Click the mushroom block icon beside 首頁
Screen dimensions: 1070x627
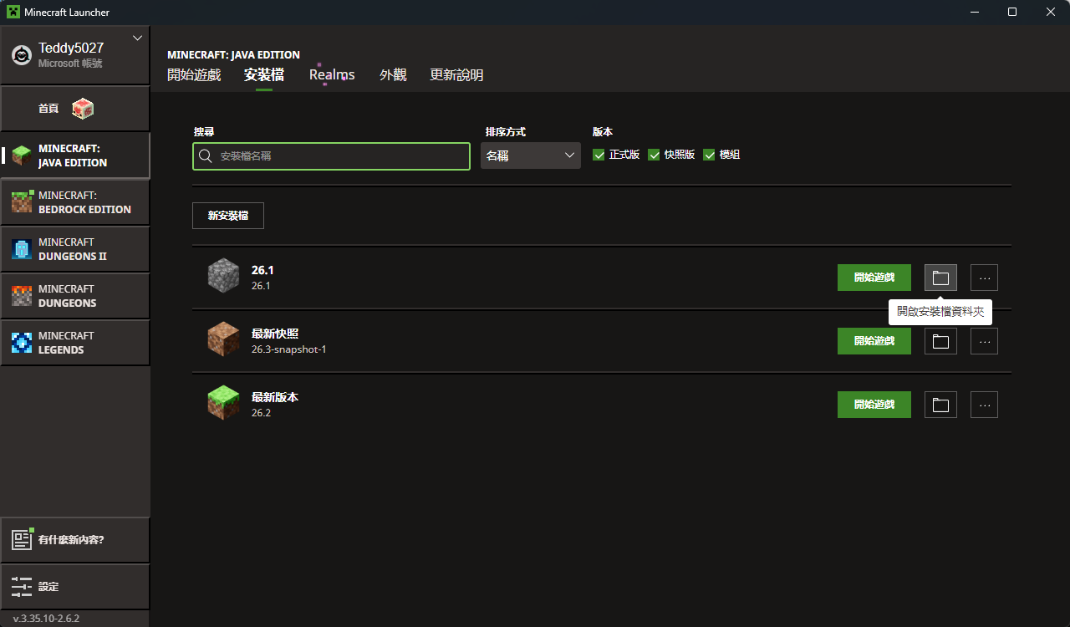click(83, 109)
